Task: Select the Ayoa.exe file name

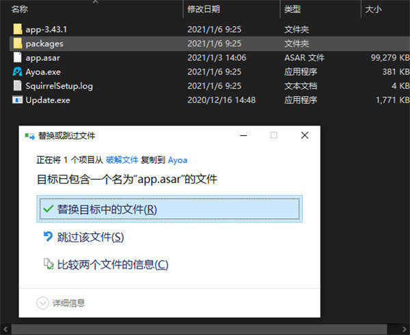Action: (x=43, y=72)
